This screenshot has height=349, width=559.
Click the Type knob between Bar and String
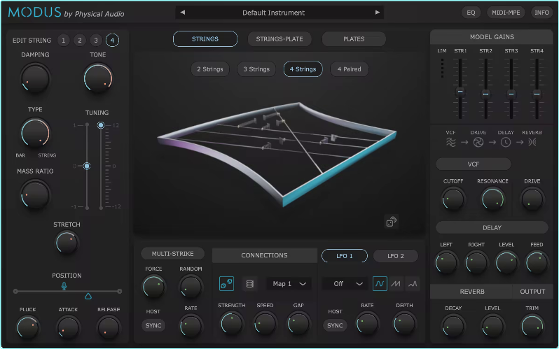[x=35, y=133]
